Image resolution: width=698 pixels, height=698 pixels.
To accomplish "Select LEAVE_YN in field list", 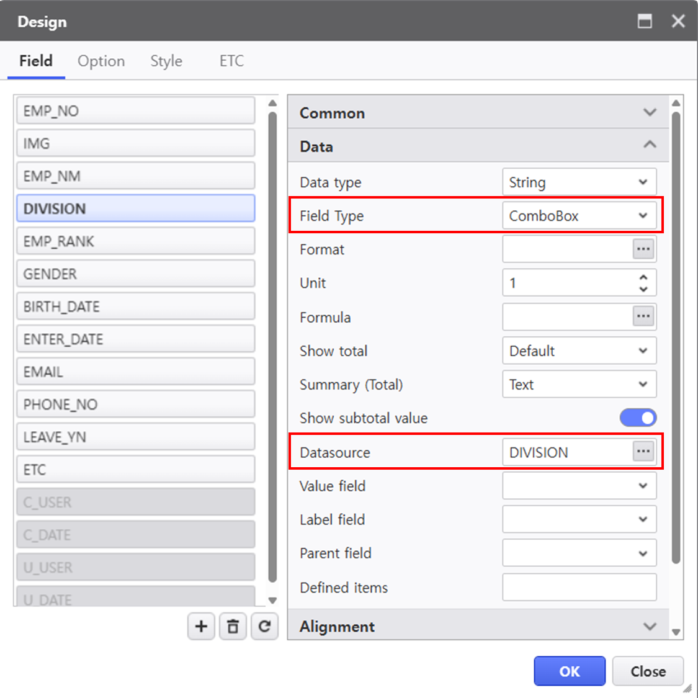I will tap(136, 436).
